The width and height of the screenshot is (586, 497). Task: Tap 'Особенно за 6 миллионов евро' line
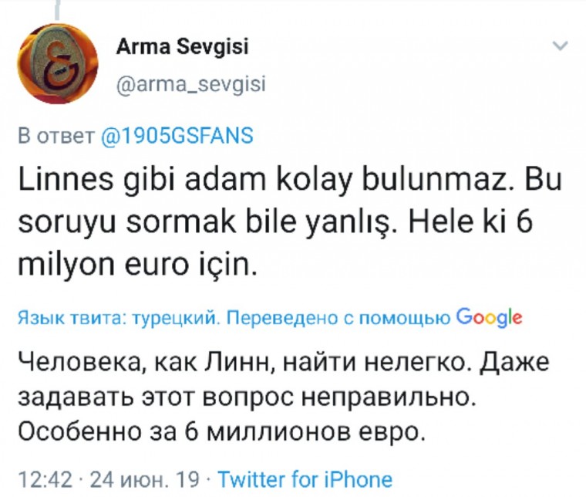click(222, 433)
